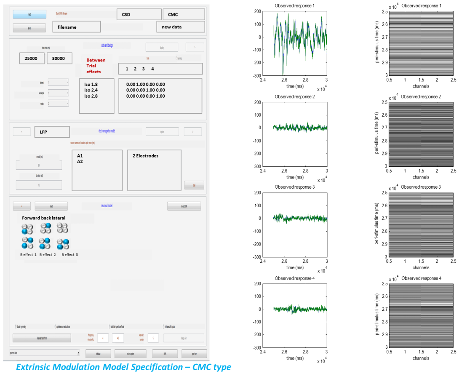Click the B effect 2 connection icon

click(x=45, y=244)
